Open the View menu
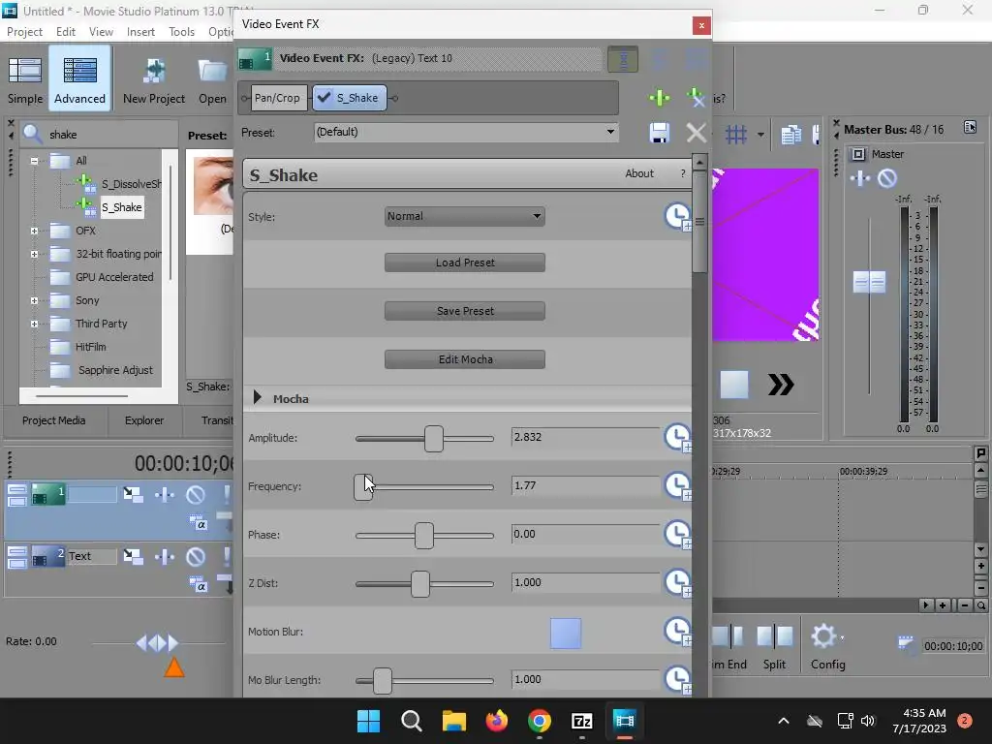This screenshot has width=992, height=744. 101,32
